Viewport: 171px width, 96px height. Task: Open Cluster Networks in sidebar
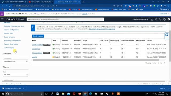tap(9, 37)
